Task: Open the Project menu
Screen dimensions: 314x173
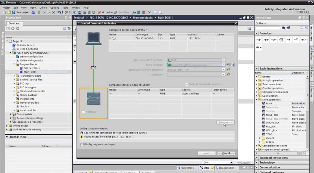Action: click(6, 7)
